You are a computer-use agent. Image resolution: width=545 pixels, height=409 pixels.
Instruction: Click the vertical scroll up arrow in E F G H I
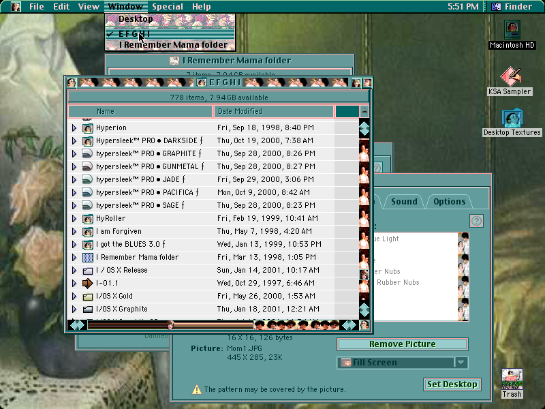coord(364,128)
